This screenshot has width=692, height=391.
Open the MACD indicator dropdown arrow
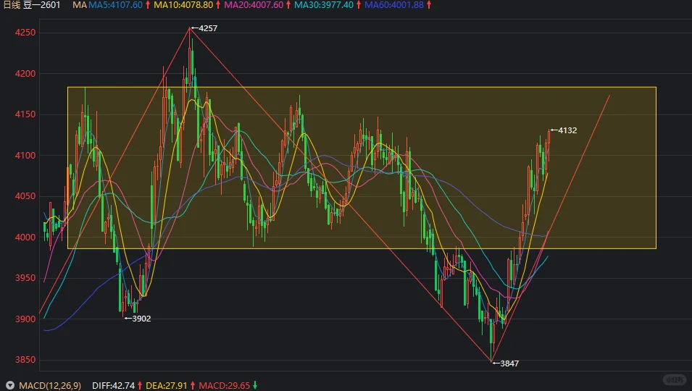coord(9,386)
